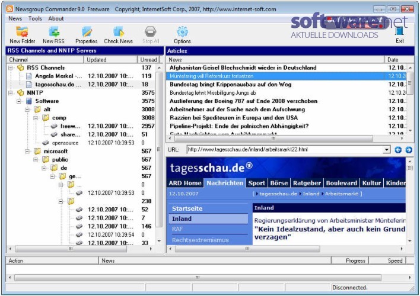Screen dimensions: 420x296
Task: Click the newsgroup icon with 146 unread
Action: pyautogui.click(x=79, y=226)
